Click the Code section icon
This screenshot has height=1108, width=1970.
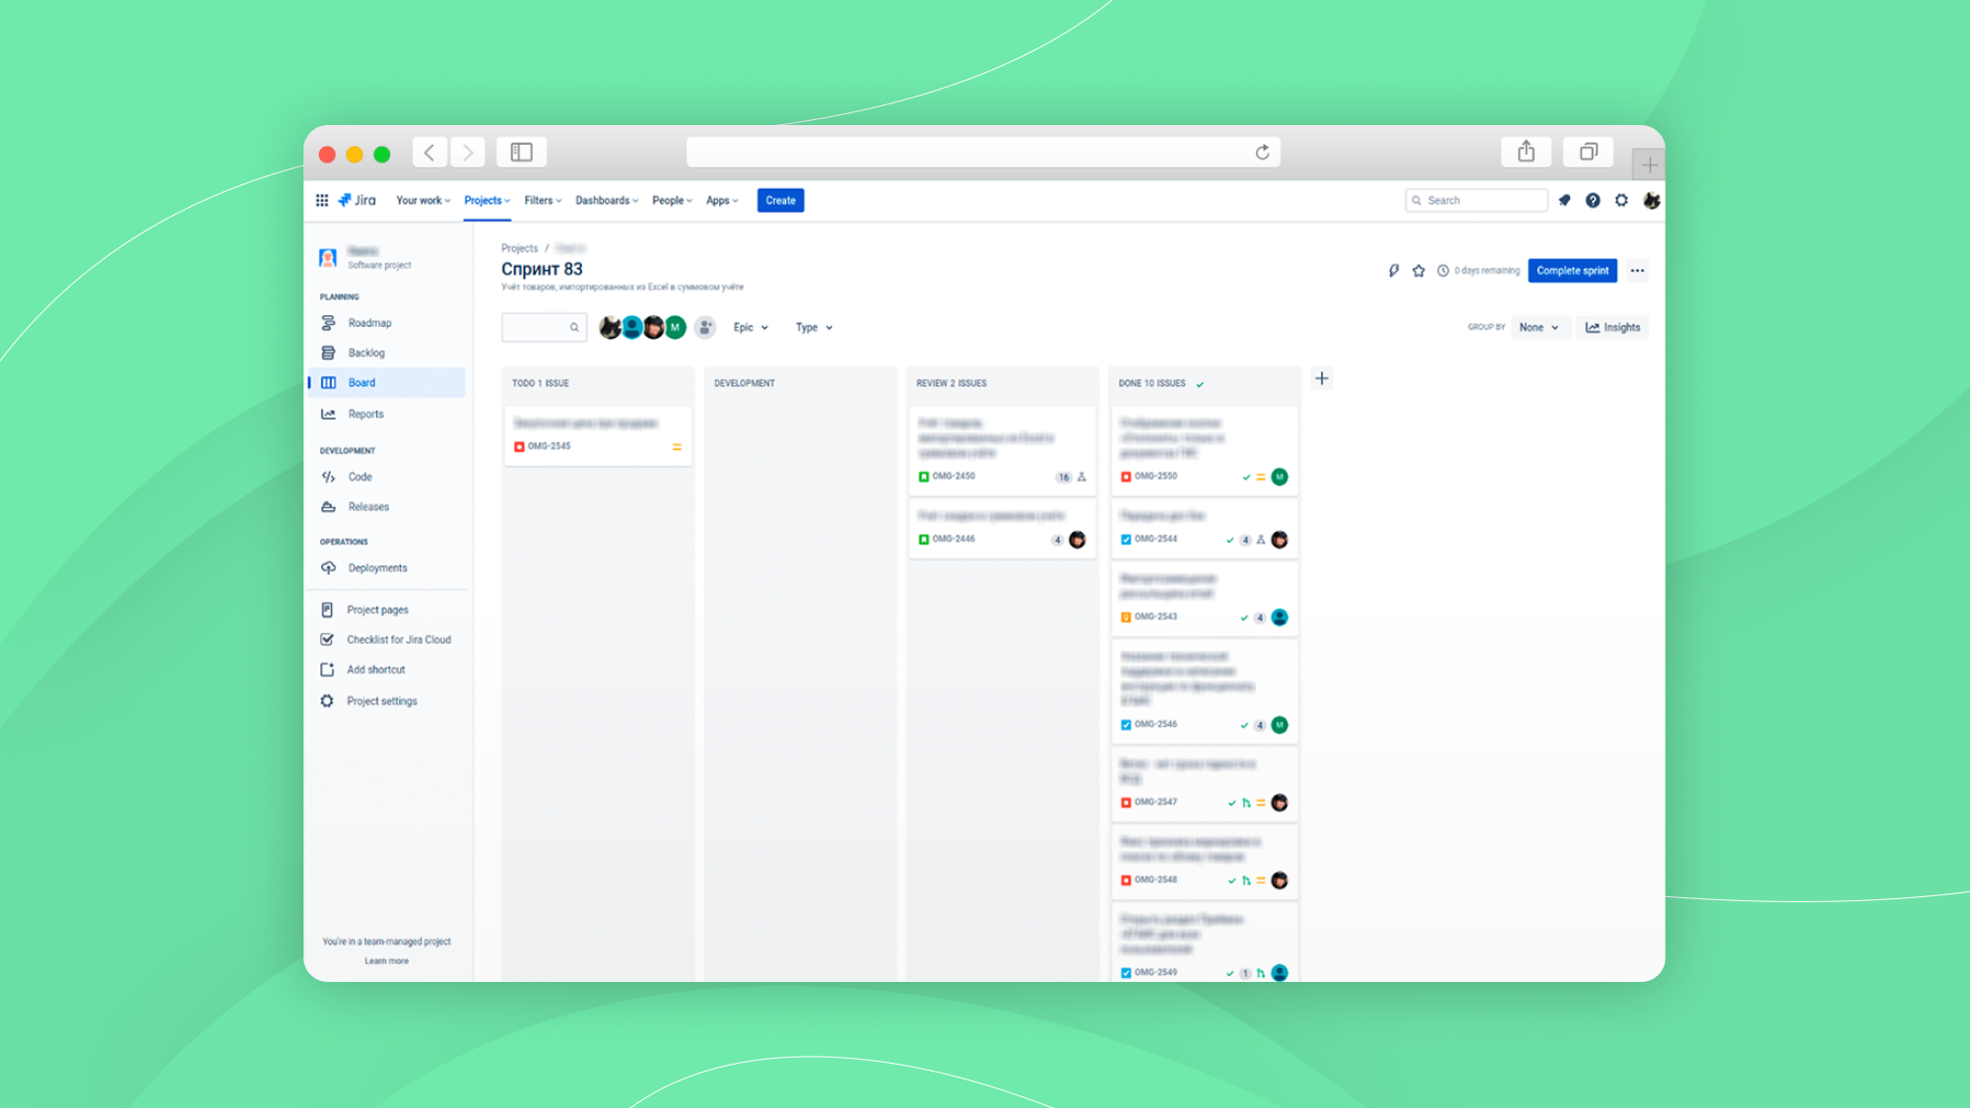329,475
